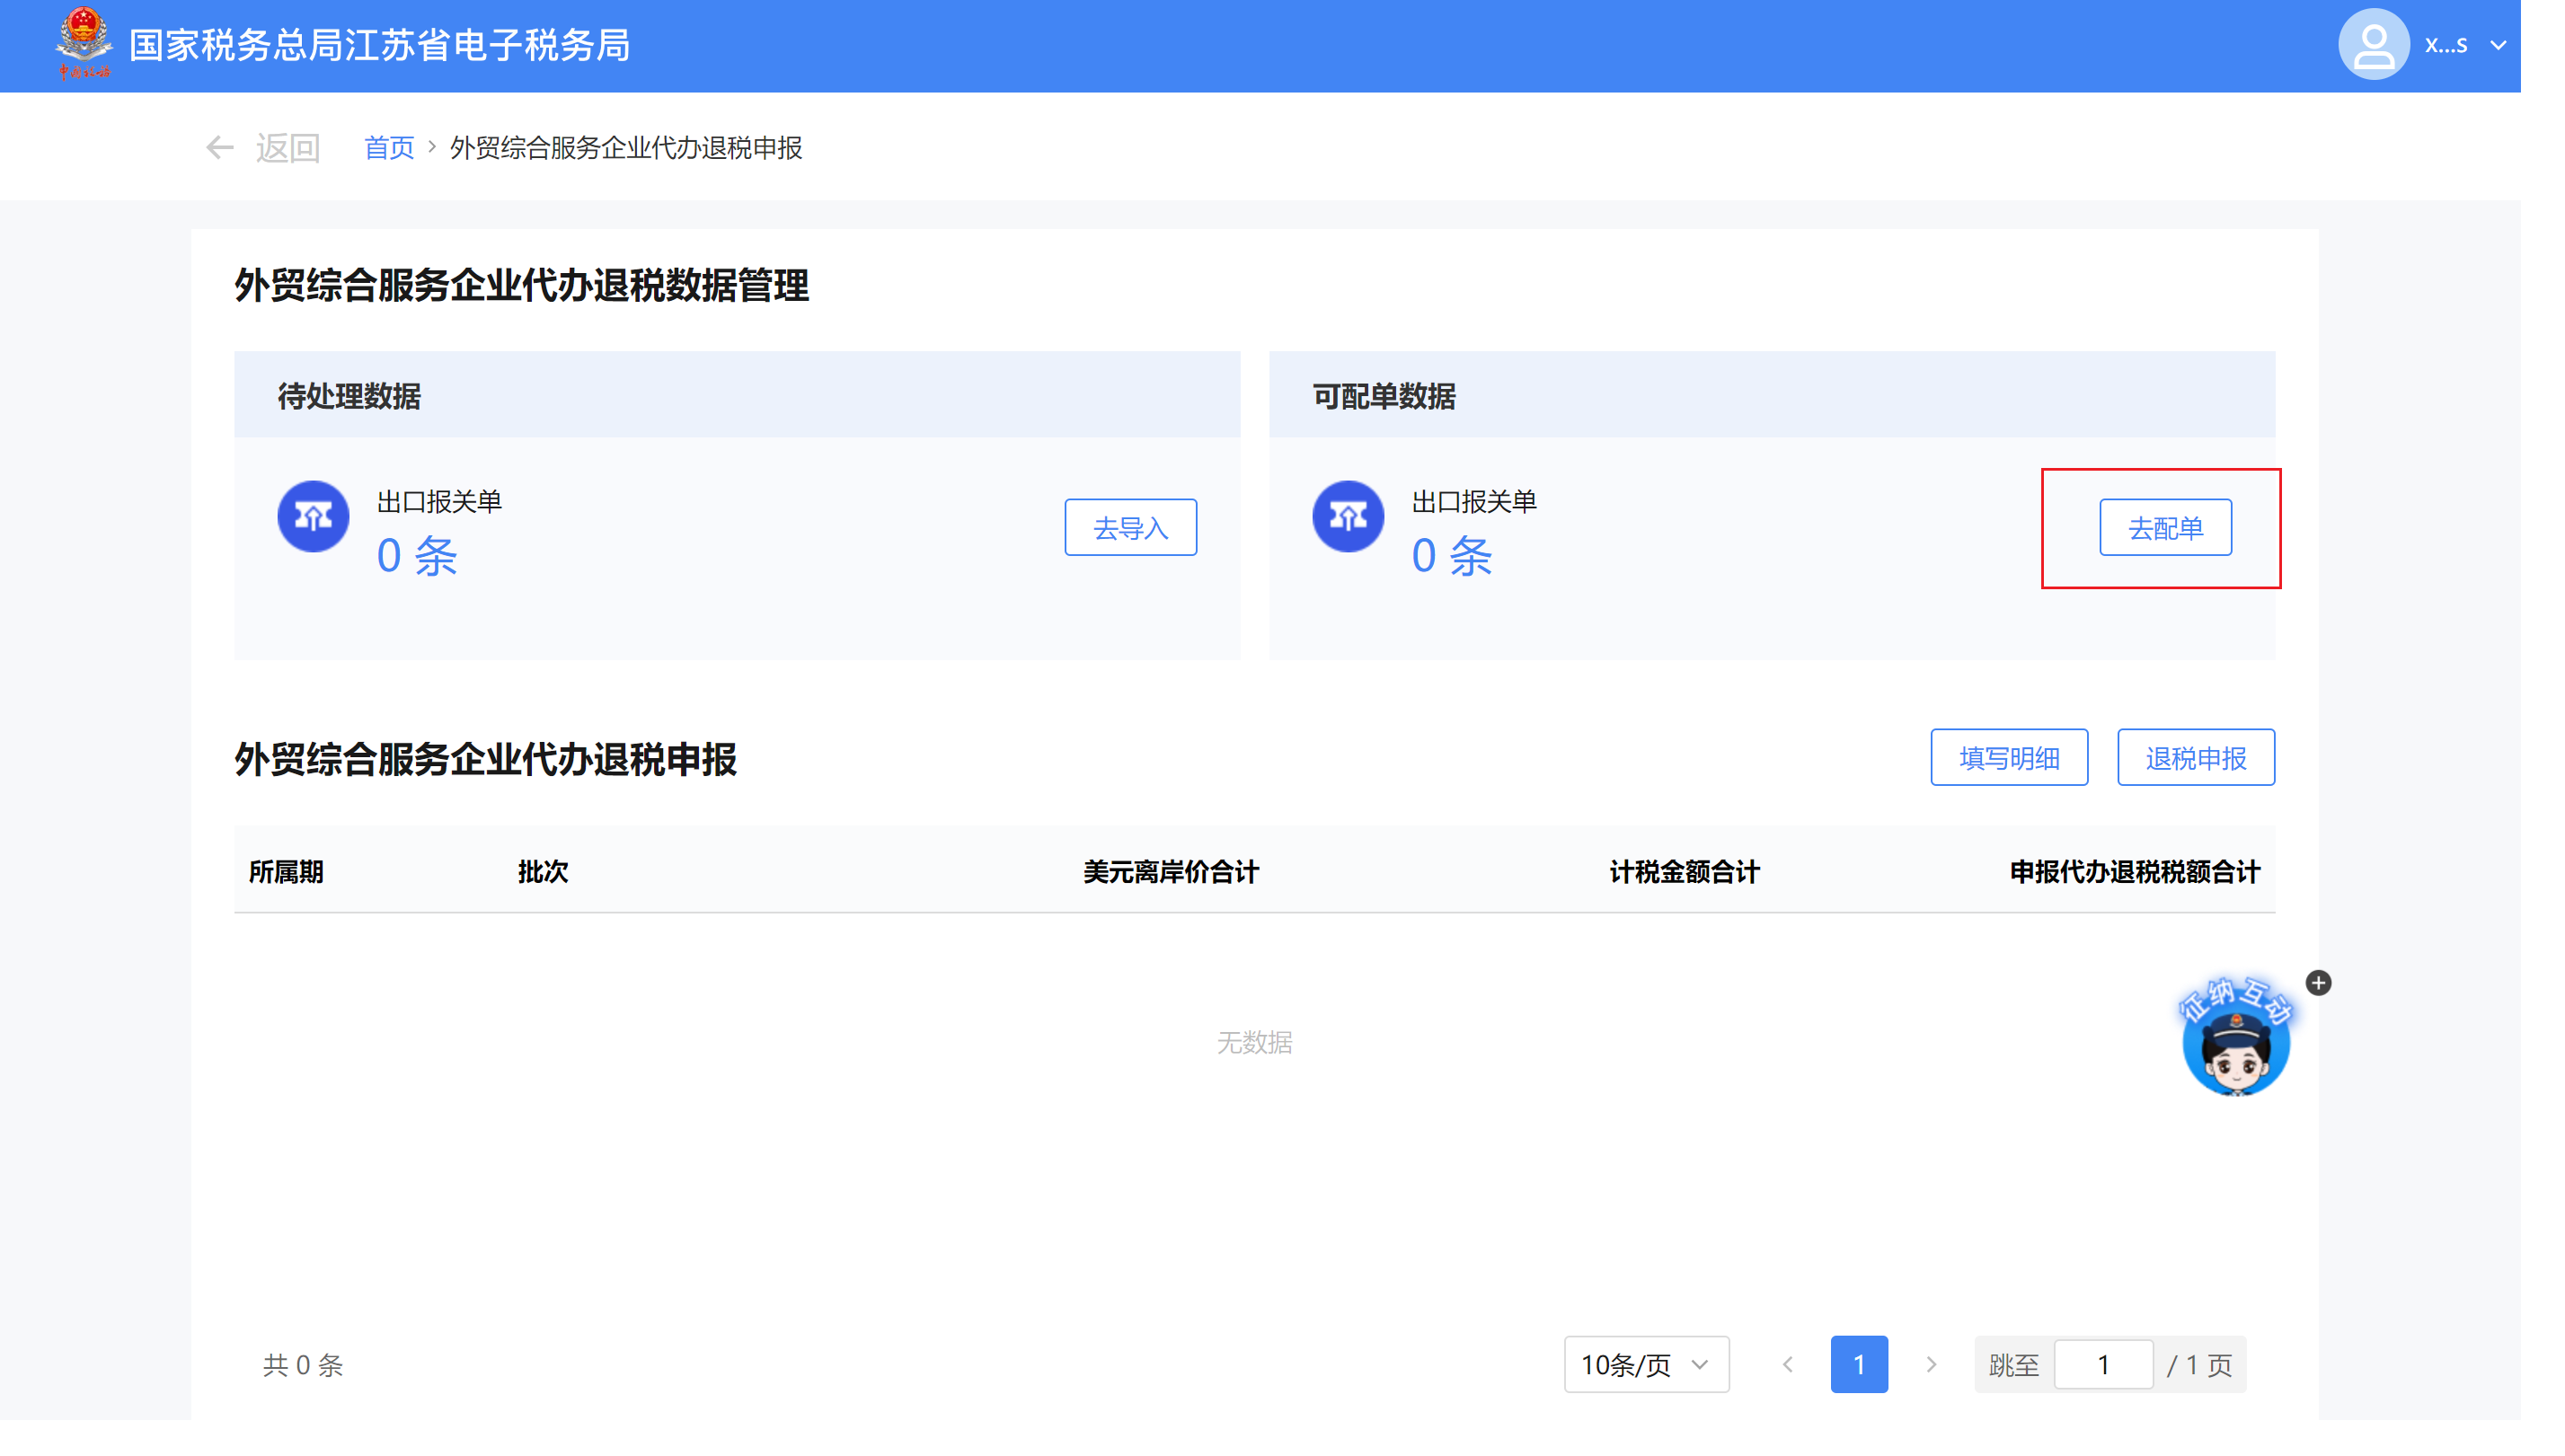Open the 10条/页 page size dropdown

pyautogui.click(x=1645, y=1364)
